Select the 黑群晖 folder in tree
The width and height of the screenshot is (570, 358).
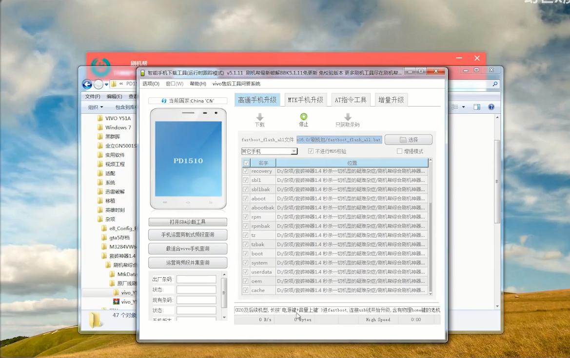click(109, 137)
